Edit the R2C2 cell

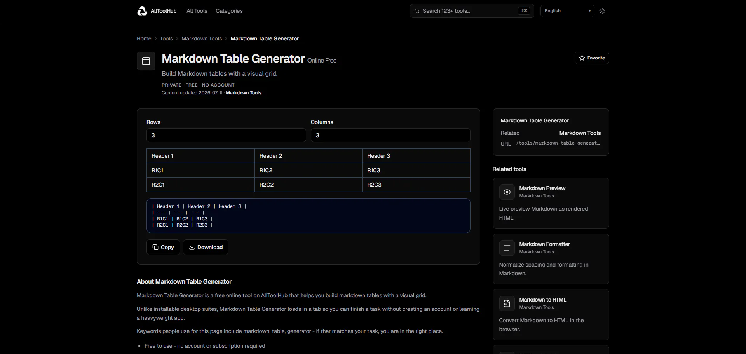tap(309, 185)
